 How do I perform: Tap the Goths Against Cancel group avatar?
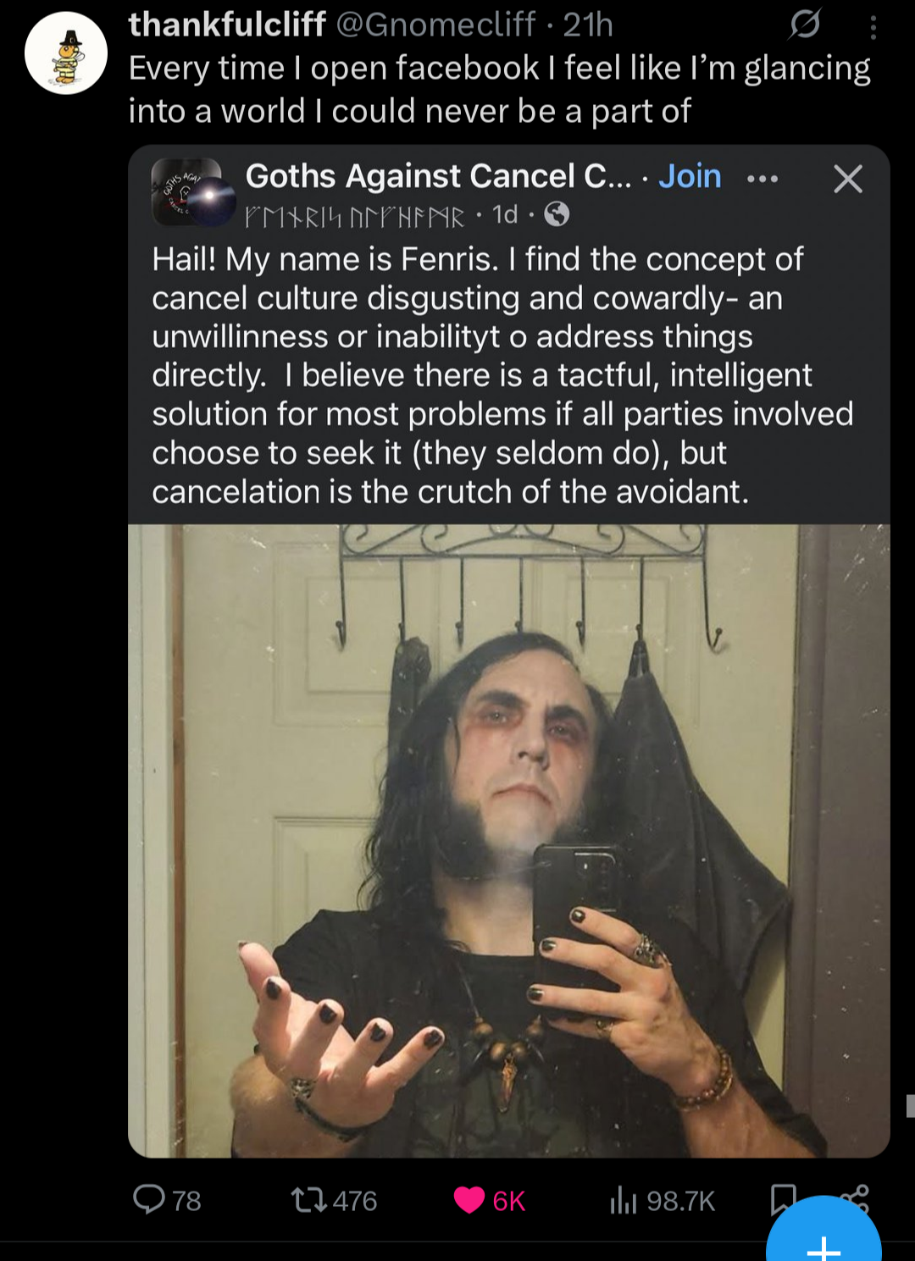pos(193,192)
